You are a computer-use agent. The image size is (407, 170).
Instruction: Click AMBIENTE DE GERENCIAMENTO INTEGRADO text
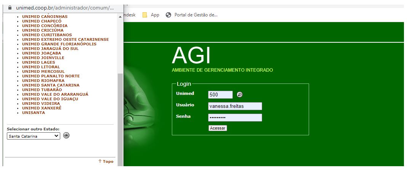[223, 70]
